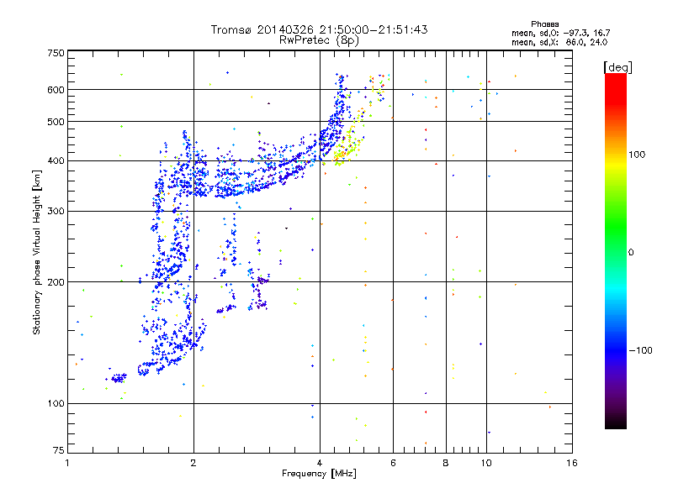Click the 'Frequency [MHz]' axis label
The image size is (673, 504).
[x=319, y=474]
